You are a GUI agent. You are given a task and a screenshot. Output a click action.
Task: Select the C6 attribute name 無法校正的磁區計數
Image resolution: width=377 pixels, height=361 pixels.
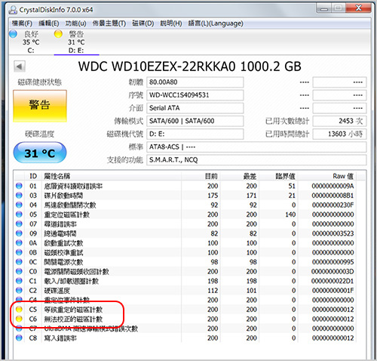[73, 319]
